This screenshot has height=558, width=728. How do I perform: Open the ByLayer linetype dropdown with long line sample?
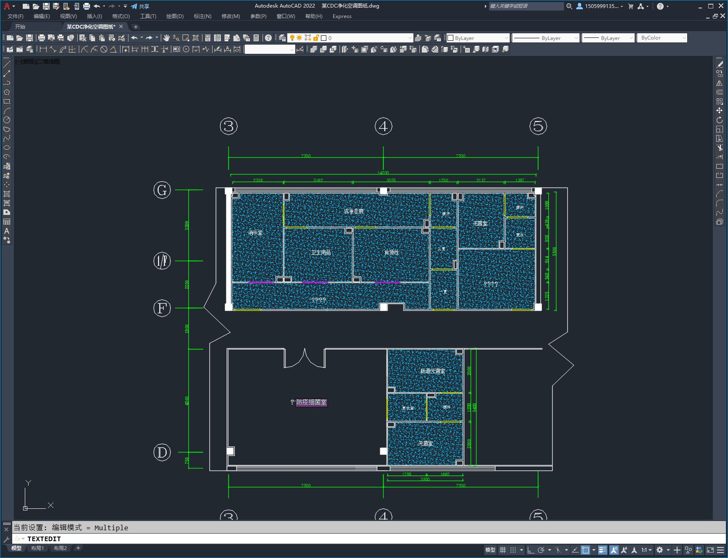[x=546, y=38]
